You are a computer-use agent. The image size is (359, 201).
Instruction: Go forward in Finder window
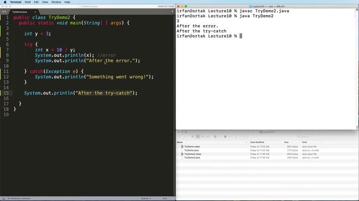[185, 136]
